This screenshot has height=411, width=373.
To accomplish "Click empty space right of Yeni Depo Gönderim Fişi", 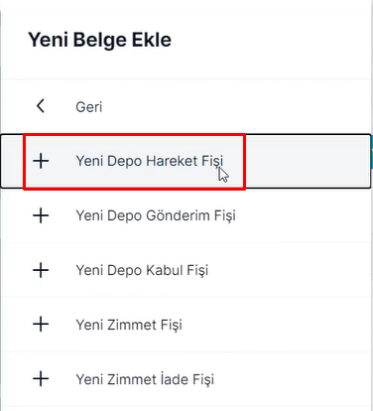I will (303, 215).
